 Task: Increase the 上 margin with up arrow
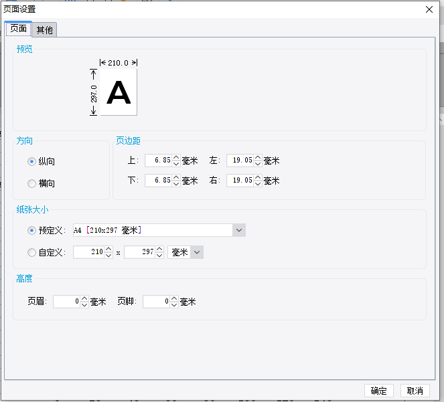click(x=176, y=157)
